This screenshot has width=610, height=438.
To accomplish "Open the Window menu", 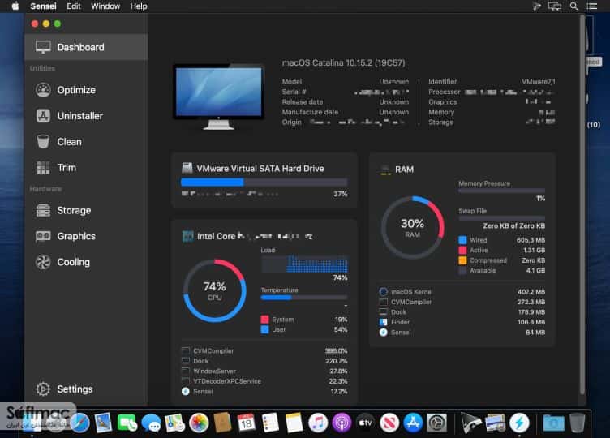I will (105, 6).
